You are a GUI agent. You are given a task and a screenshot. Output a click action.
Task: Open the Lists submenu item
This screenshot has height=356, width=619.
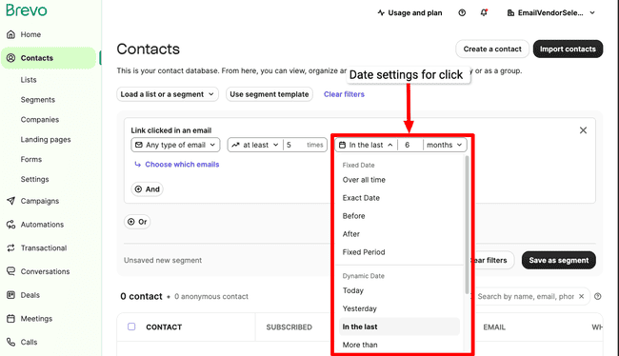(29, 80)
